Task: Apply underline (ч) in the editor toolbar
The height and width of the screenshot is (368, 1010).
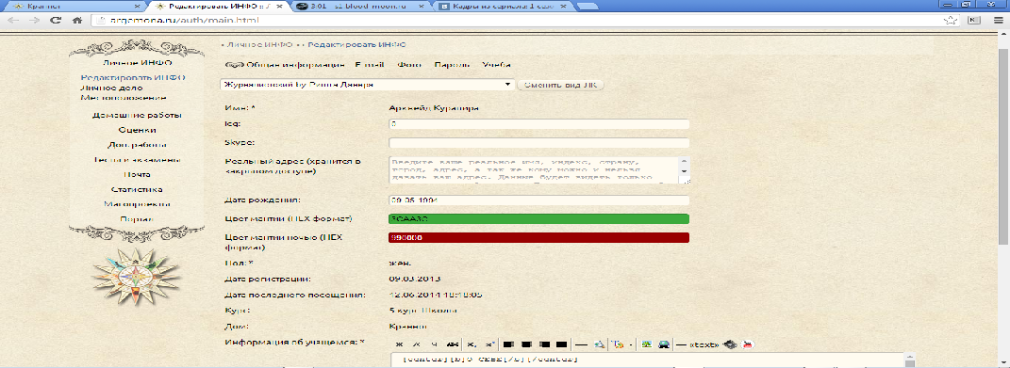Action: point(434,344)
